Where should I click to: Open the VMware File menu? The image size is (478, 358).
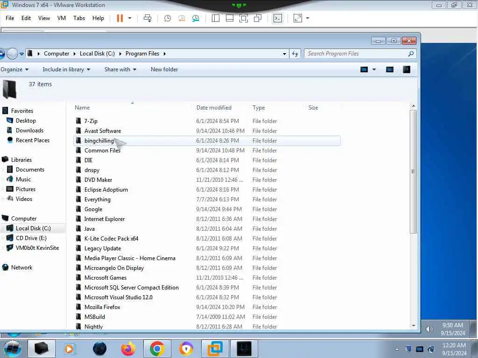click(10, 18)
